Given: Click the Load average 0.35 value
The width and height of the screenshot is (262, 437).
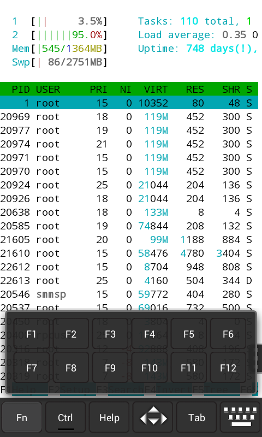Looking at the screenshot, I should 234,35.
